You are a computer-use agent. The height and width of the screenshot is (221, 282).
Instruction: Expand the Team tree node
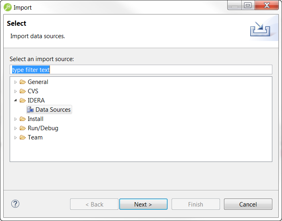16,137
